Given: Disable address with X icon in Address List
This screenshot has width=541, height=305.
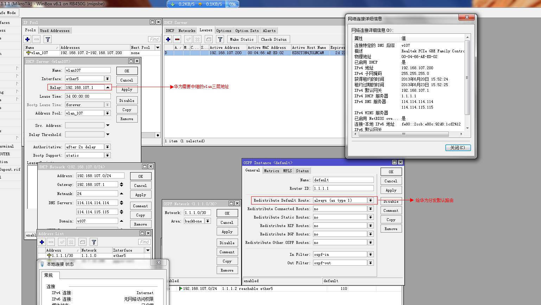Looking at the screenshot, I should (x=71, y=242).
